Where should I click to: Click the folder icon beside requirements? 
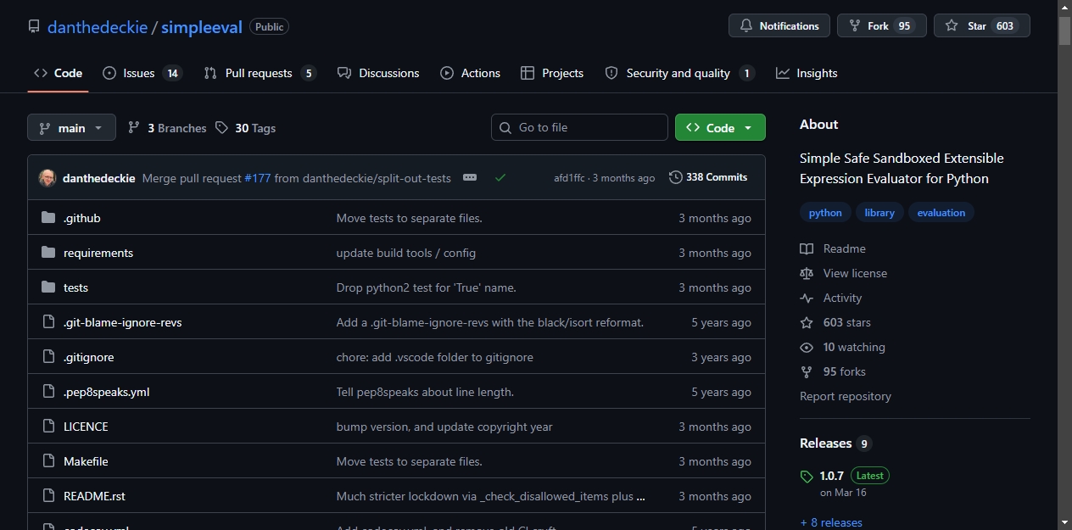tap(48, 253)
